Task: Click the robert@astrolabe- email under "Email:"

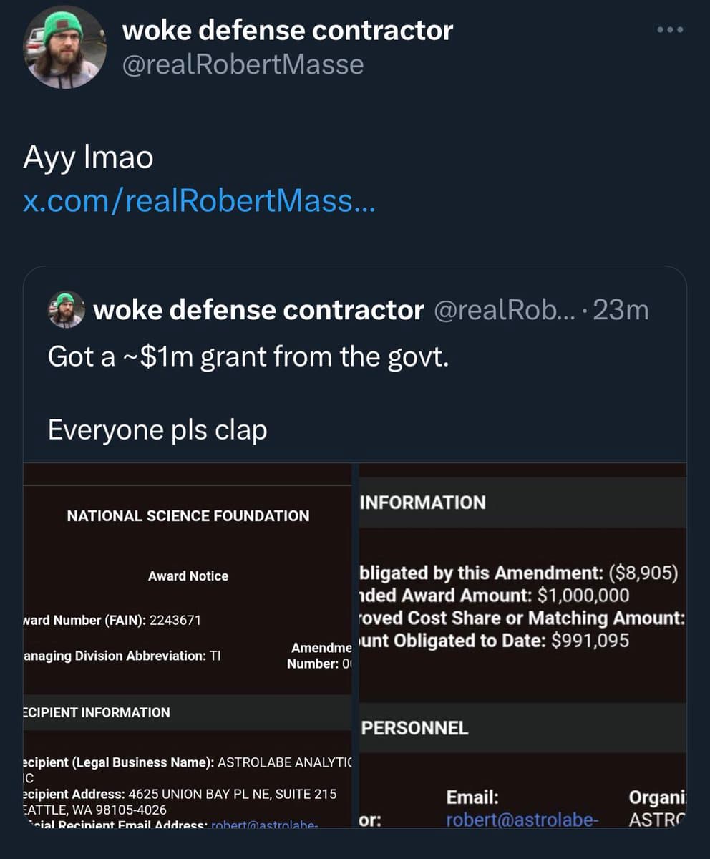Action: coord(521,820)
